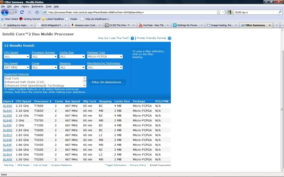
Task: Run the search with the magnifier icon
Action: 280,12
